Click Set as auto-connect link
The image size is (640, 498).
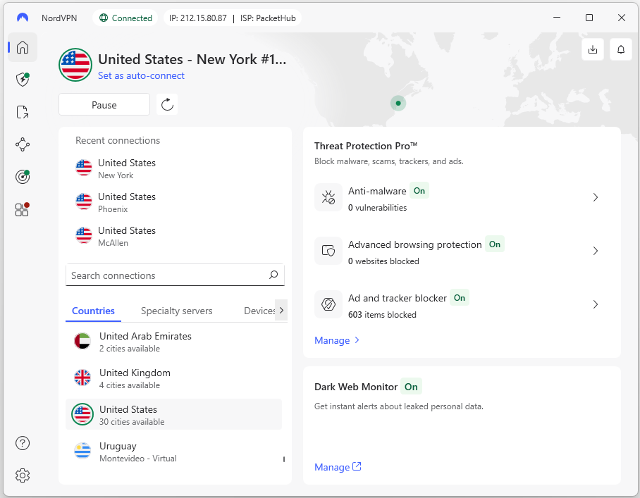(x=141, y=76)
